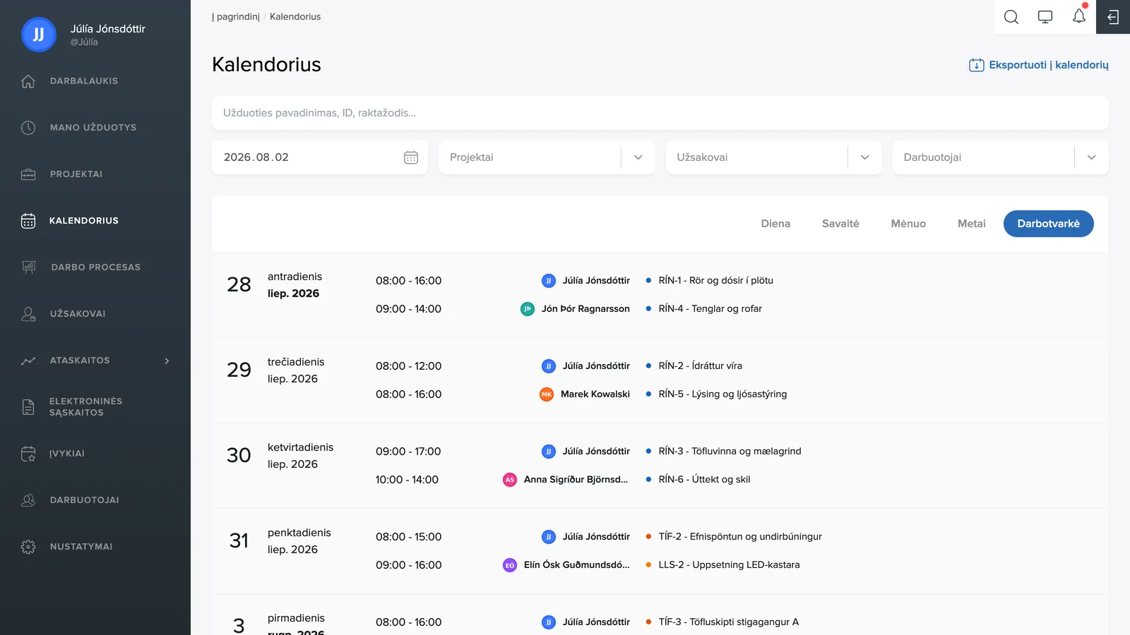Viewport: 1130px width, 635px height.
Task: Click the Mano užduotys clock icon
Action: pyautogui.click(x=28, y=128)
